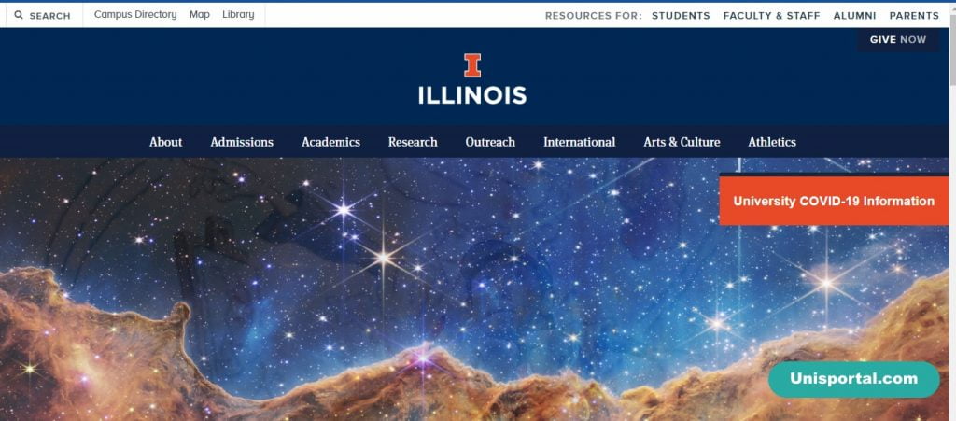Viewport: 956px width, 421px height.
Task: Select the Parents resources link
Action: 915,16
